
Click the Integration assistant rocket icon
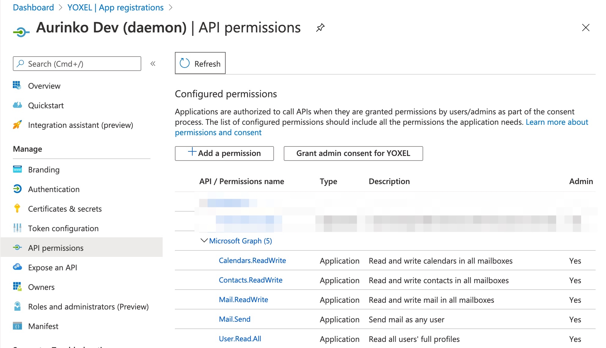tap(17, 125)
